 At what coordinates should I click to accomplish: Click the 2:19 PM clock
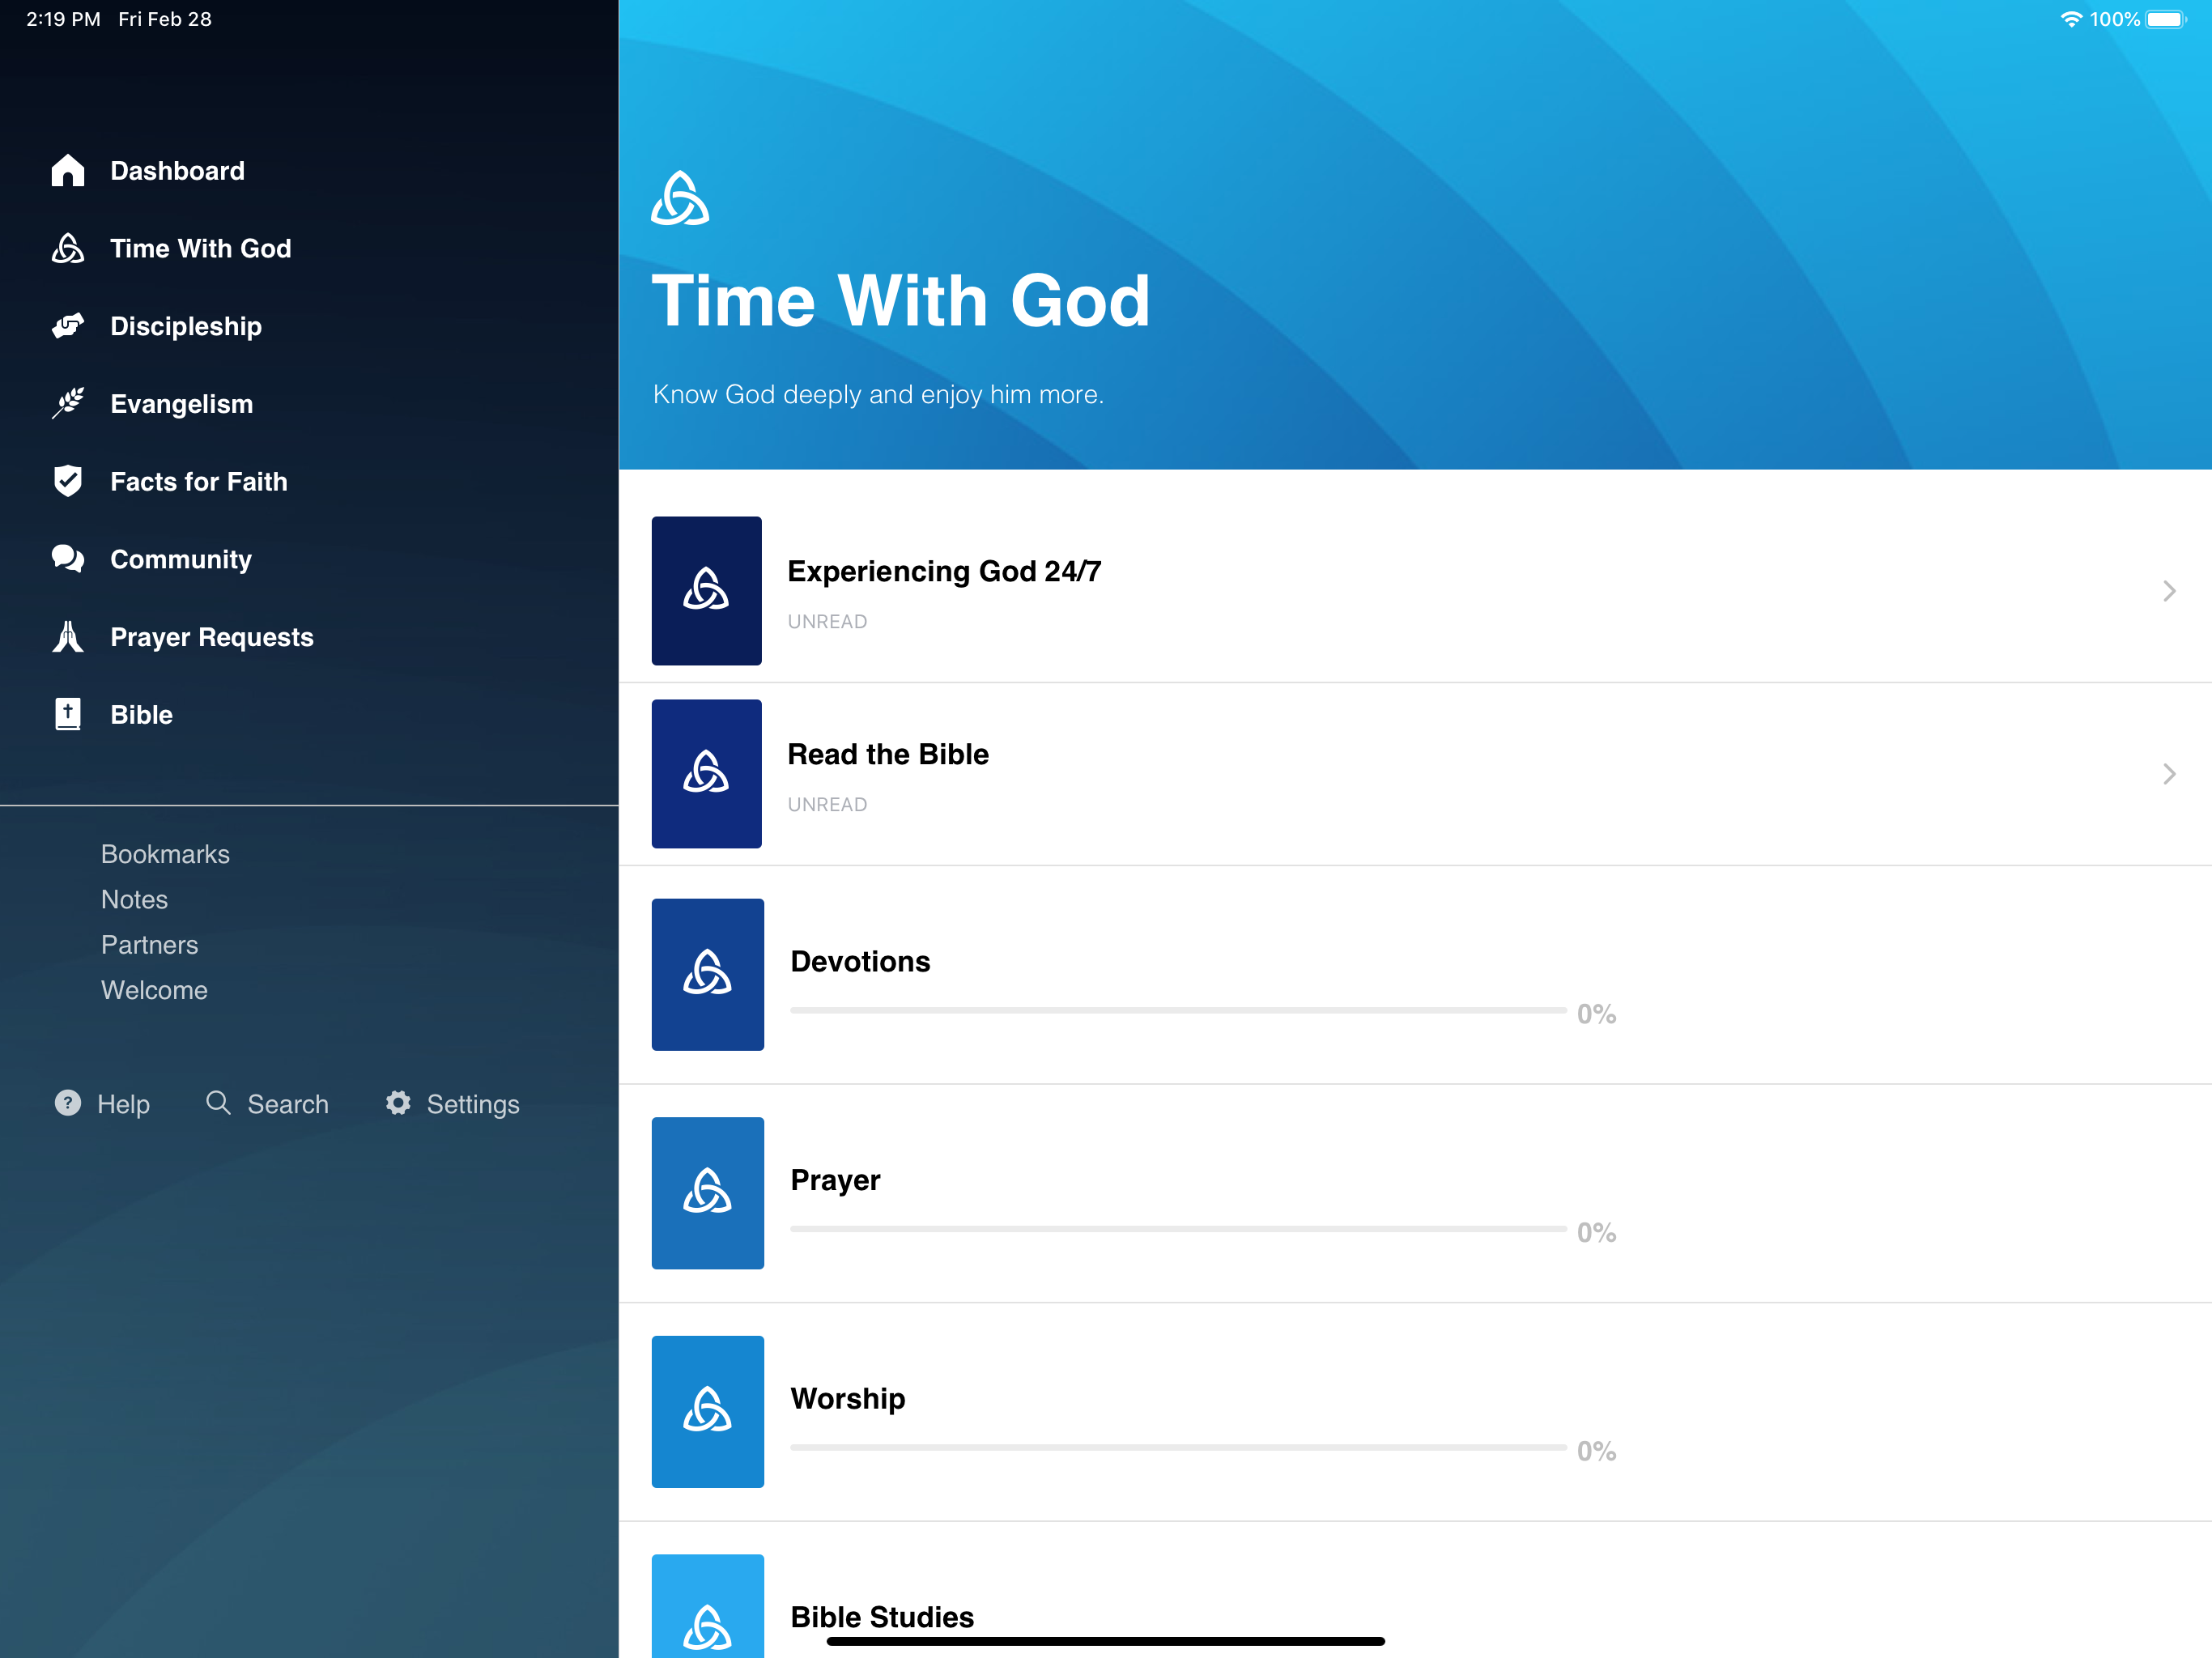tap(63, 19)
